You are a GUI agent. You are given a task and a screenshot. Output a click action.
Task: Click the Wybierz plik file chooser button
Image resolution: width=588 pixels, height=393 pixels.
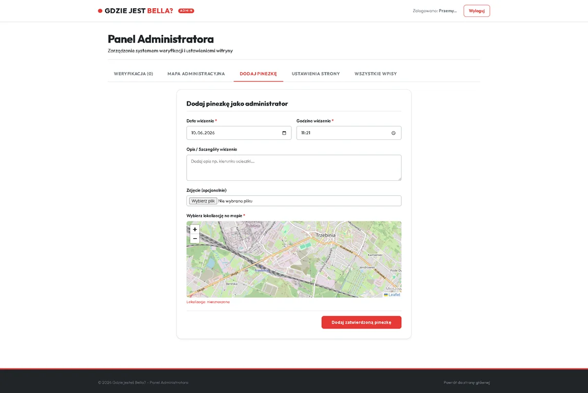click(203, 201)
